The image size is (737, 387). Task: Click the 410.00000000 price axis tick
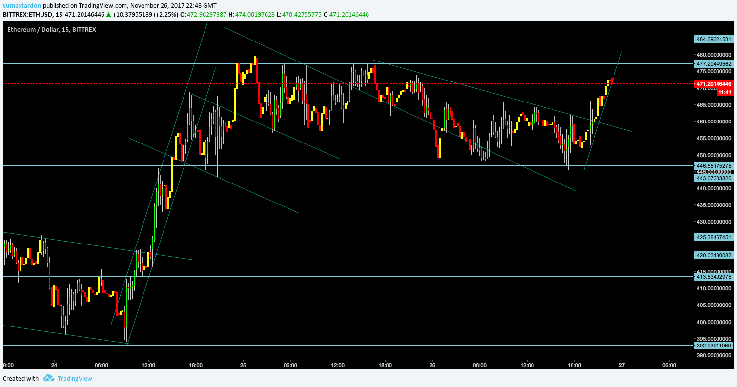click(715, 288)
